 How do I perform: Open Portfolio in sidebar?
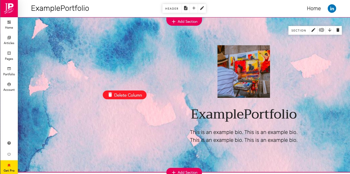pyautogui.click(x=9, y=72)
